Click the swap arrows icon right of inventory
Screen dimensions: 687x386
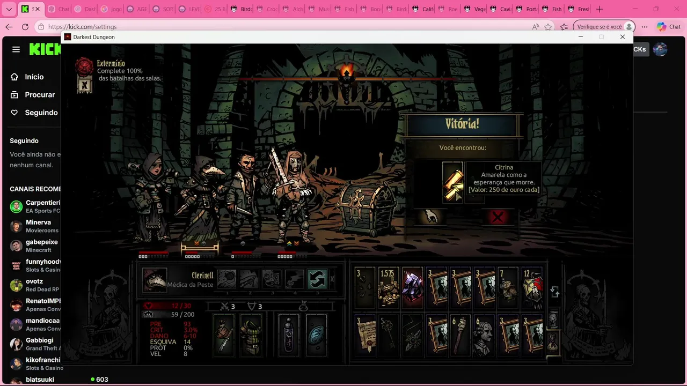(555, 292)
